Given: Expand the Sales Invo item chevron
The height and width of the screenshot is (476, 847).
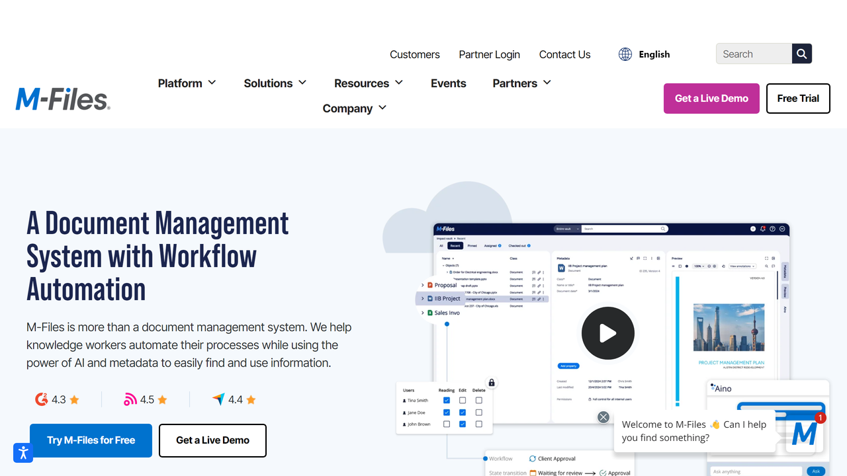Looking at the screenshot, I should [x=423, y=313].
